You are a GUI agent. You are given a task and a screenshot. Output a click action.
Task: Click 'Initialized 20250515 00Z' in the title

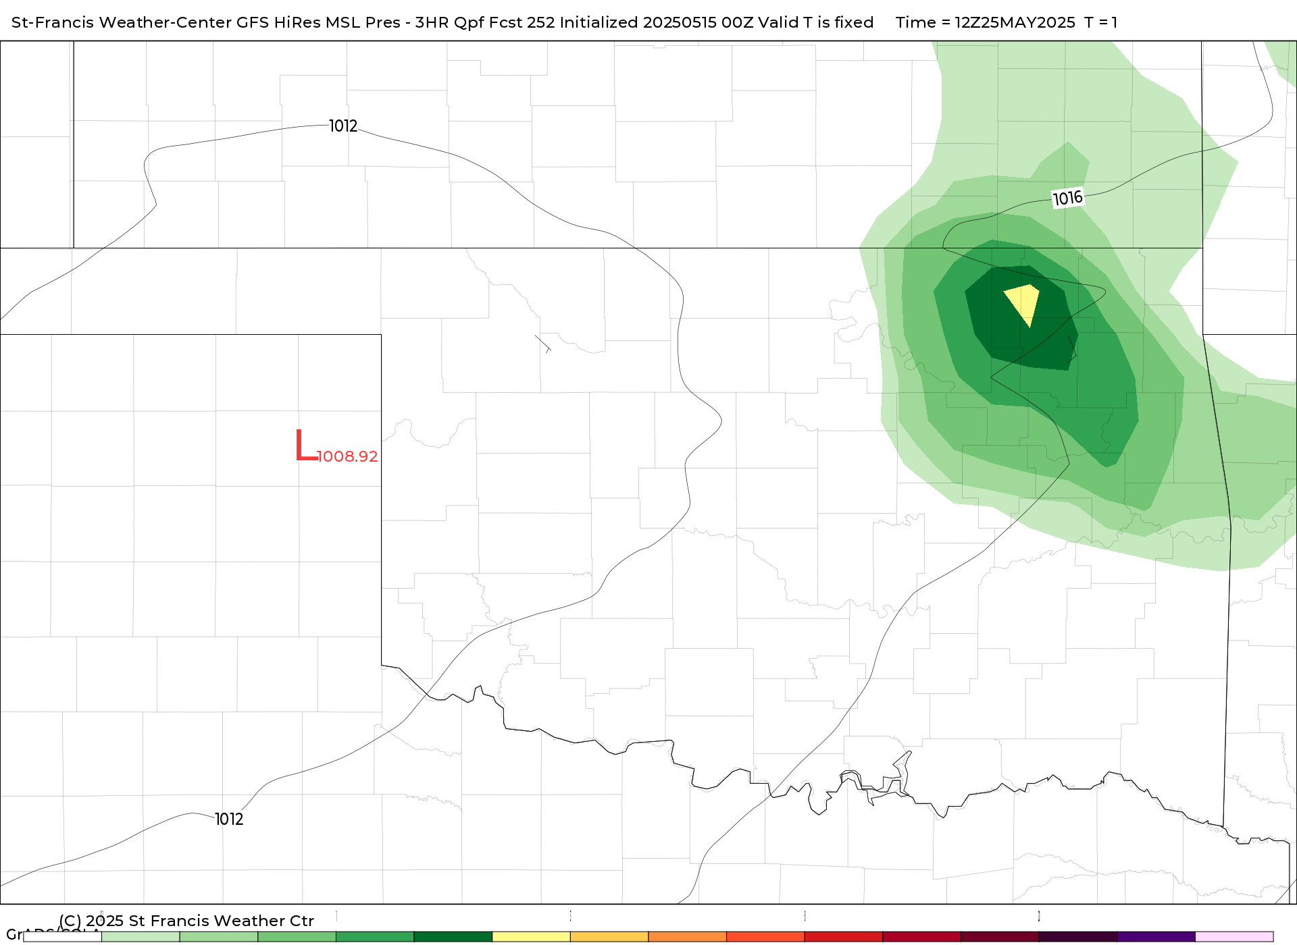(x=656, y=22)
